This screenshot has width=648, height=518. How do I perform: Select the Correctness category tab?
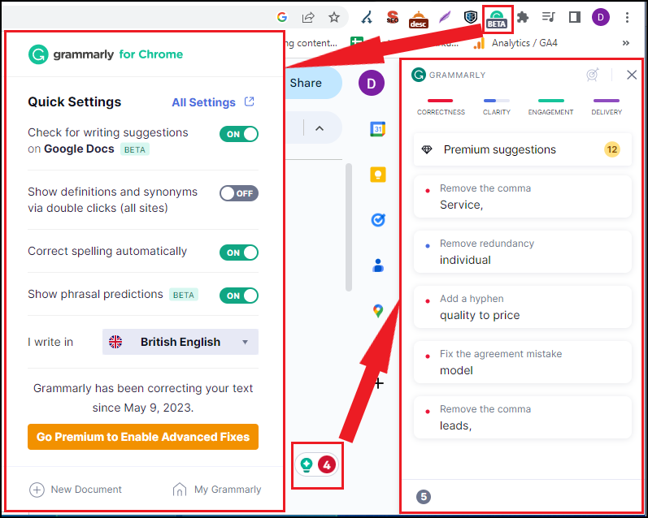pos(441,106)
